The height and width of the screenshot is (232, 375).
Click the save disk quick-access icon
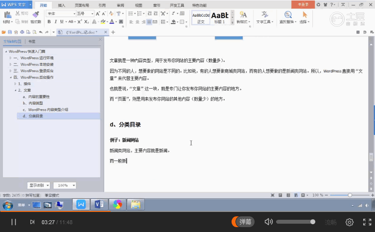pyautogui.click(x=10, y=32)
